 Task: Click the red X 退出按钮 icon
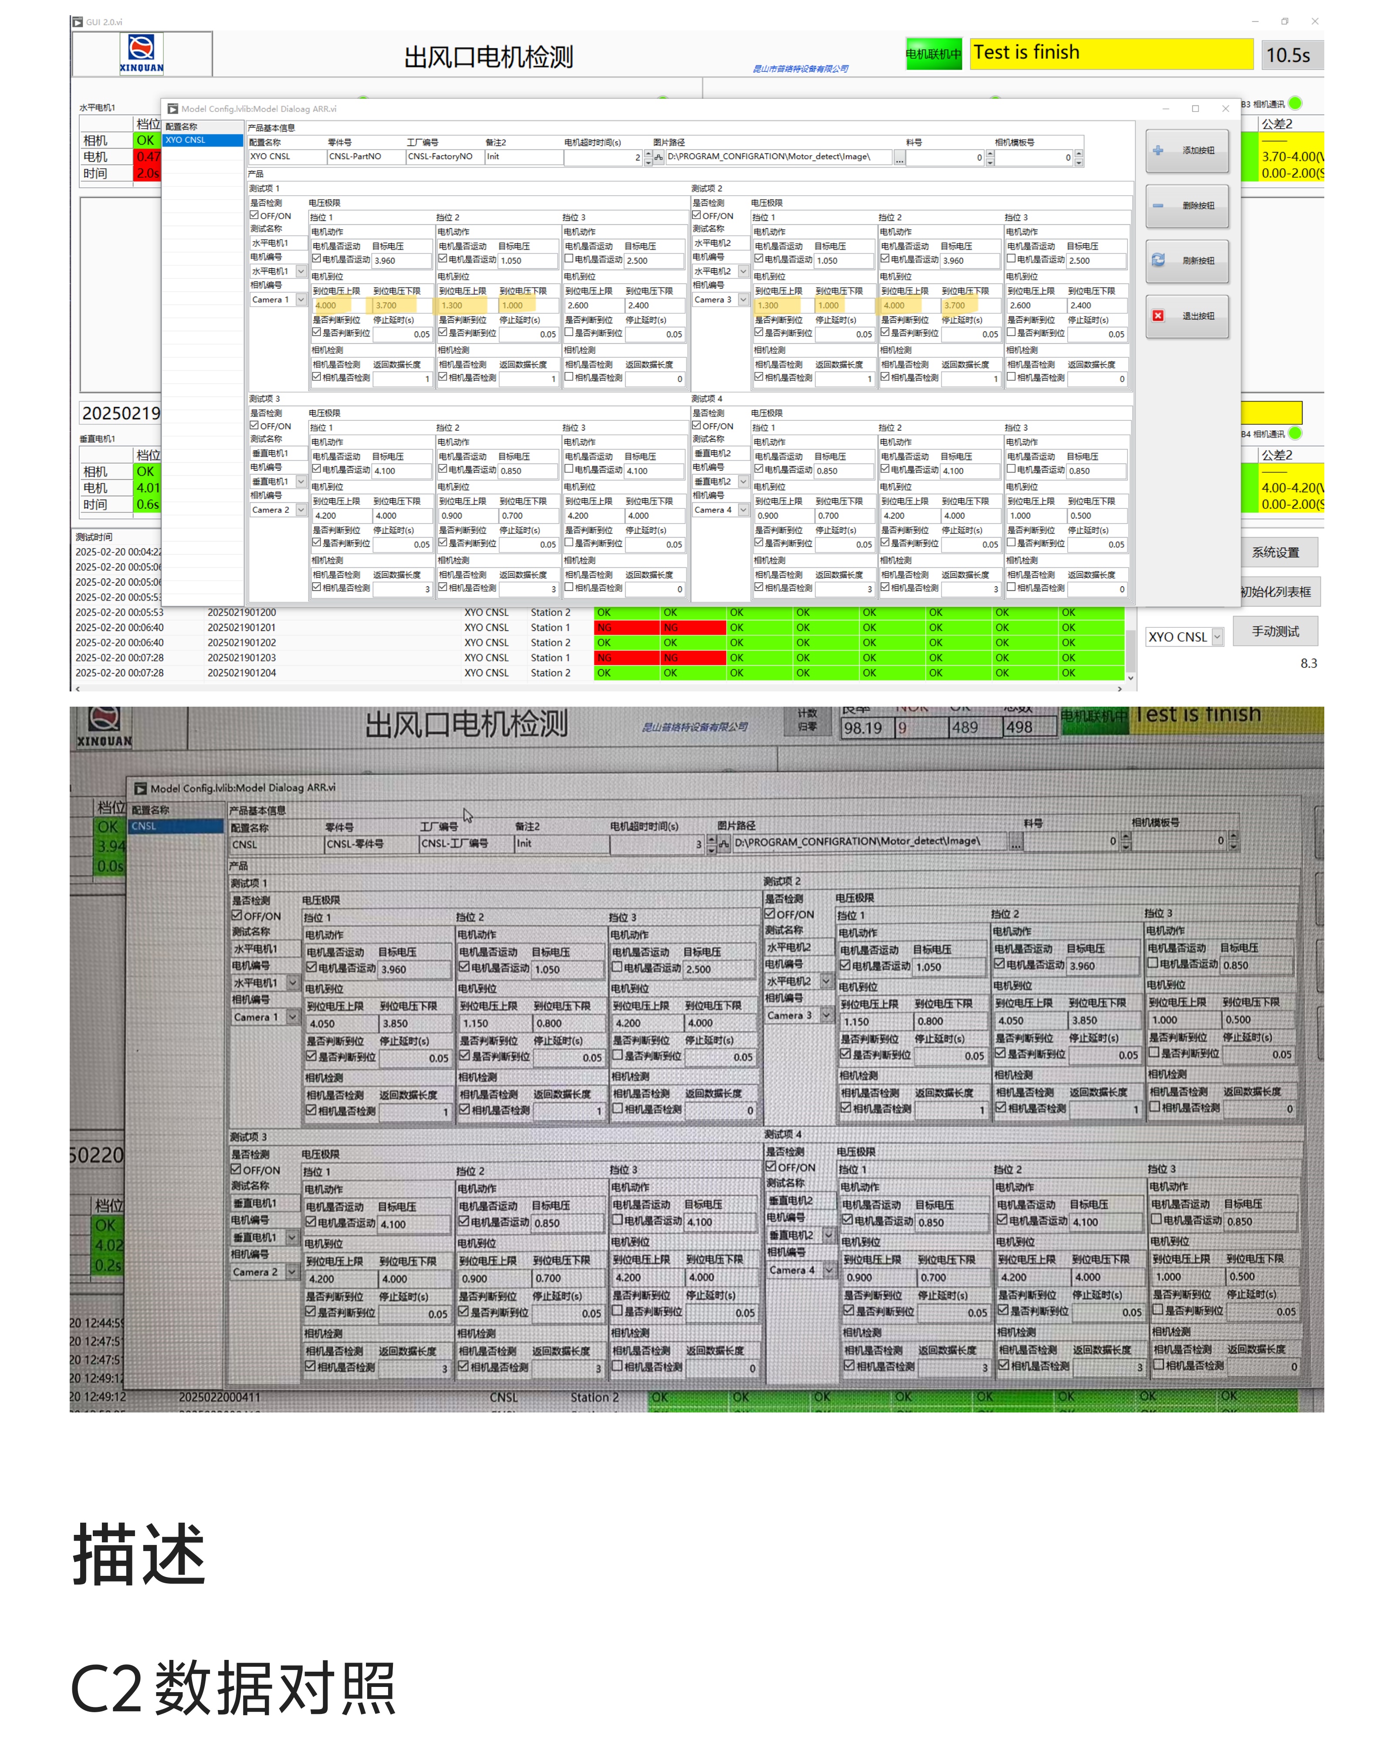[x=1157, y=316]
